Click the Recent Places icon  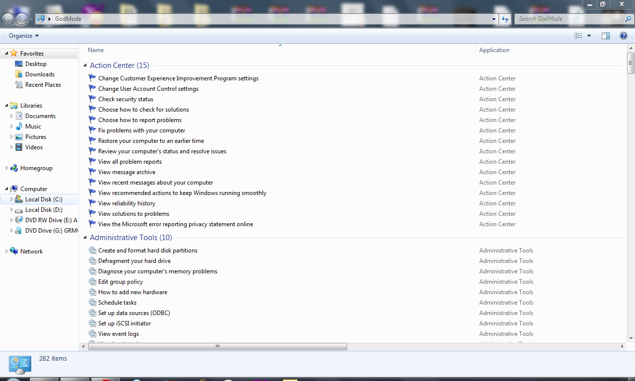coord(19,84)
